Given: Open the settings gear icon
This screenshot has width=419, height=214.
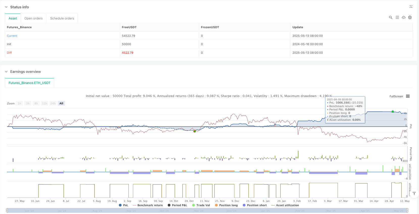Looking at the screenshot, I should [x=410, y=17].
